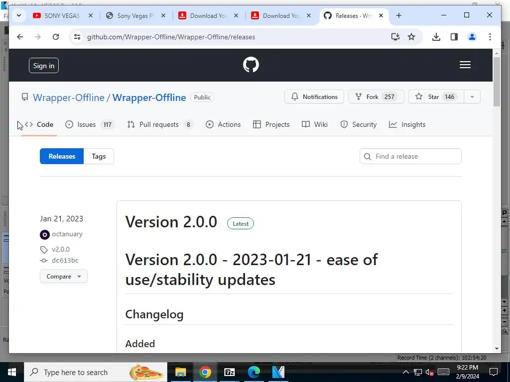
Task: Open the Windows Start menu
Action: pyautogui.click(x=12, y=372)
